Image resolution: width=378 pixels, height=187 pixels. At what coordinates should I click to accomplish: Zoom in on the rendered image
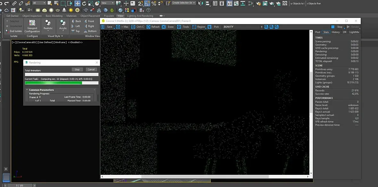coord(266,27)
